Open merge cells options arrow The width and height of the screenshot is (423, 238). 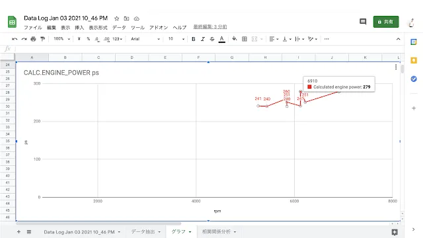click(x=262, y=39)
